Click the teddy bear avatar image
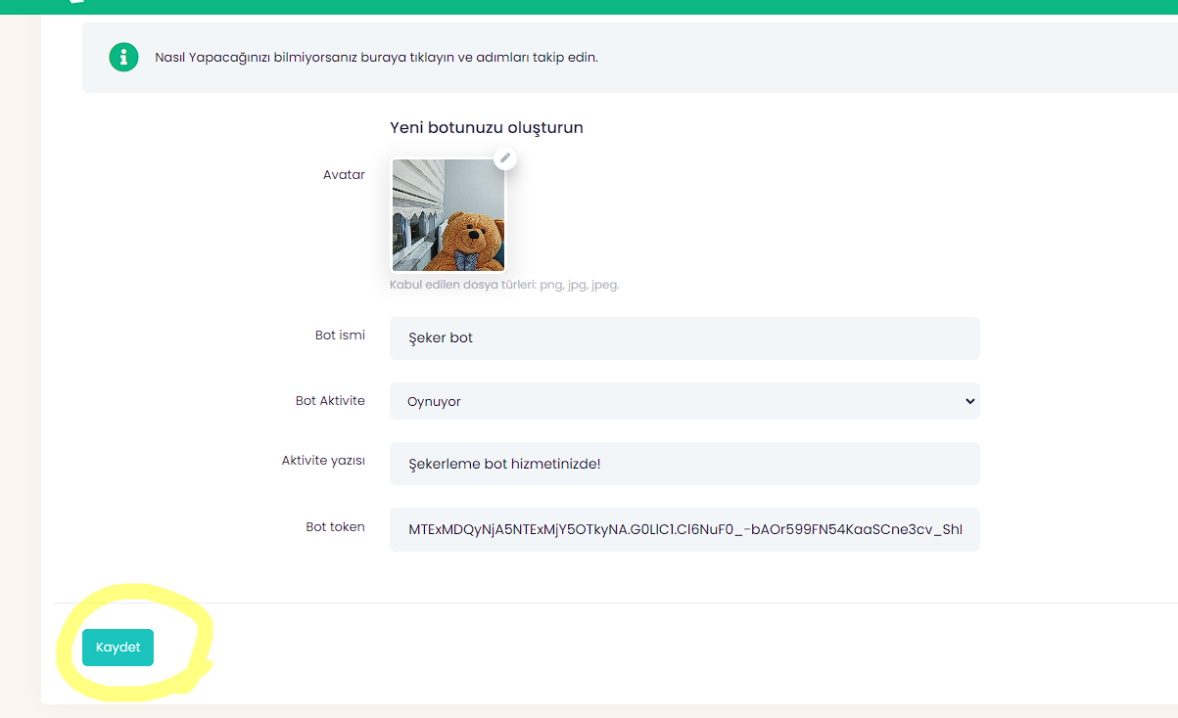The image size is (1178, 718). pos(448,215)
